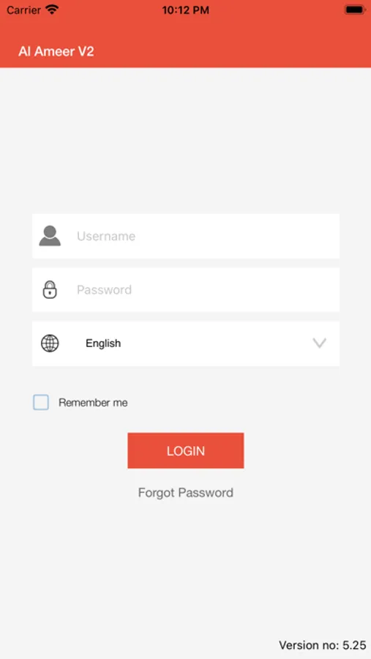Tap the 10:12 PM clock
The width and height of the screenshot is (371, 659).
[x=185, y=10]
